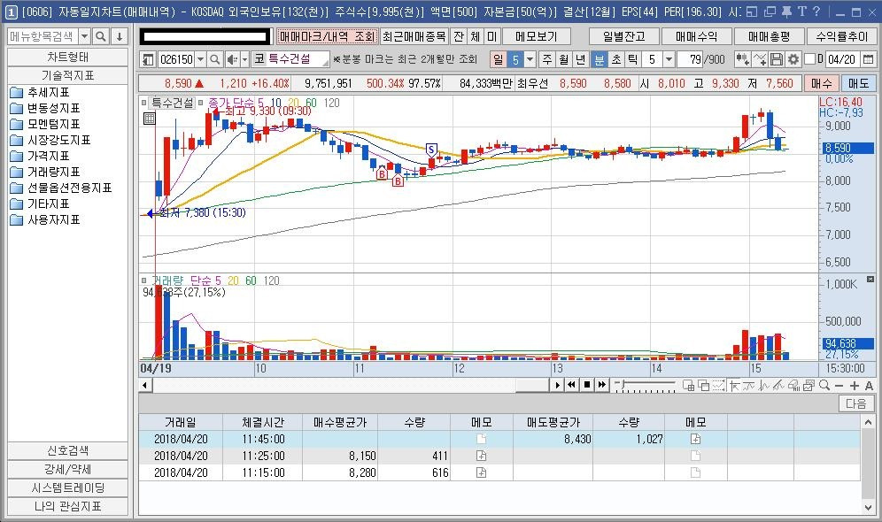Click the floppy disk save icon

coord(777,59)
